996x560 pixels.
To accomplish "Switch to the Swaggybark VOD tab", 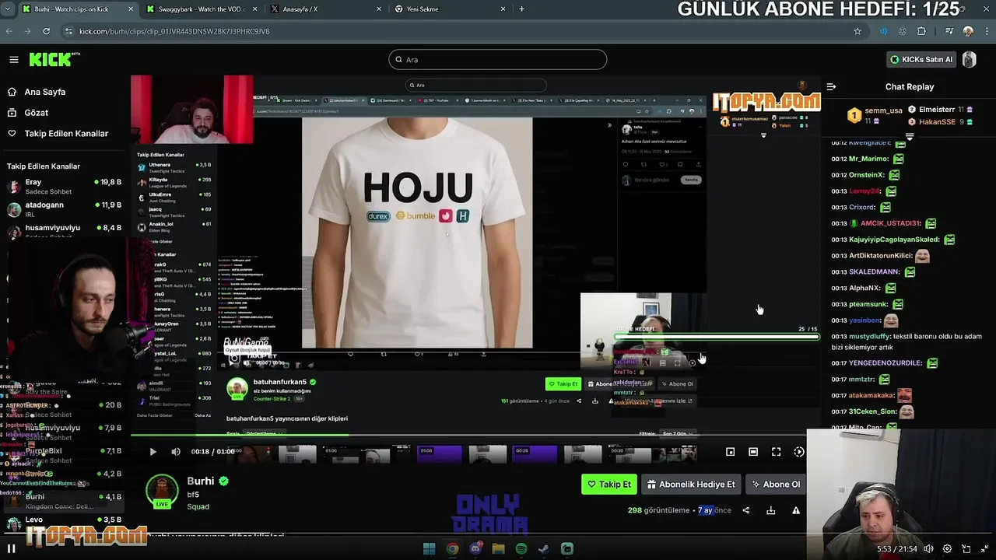I will pyautogui.click(x=201, y=9).
